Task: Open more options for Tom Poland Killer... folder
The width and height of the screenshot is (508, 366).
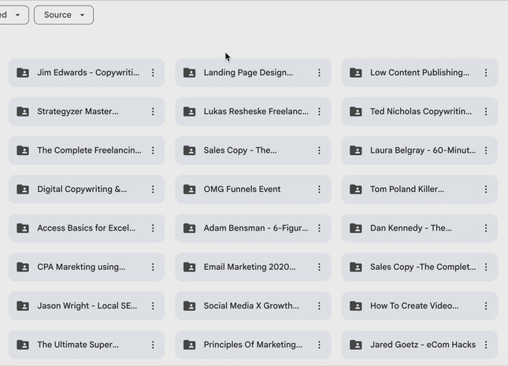Action: 486,189
